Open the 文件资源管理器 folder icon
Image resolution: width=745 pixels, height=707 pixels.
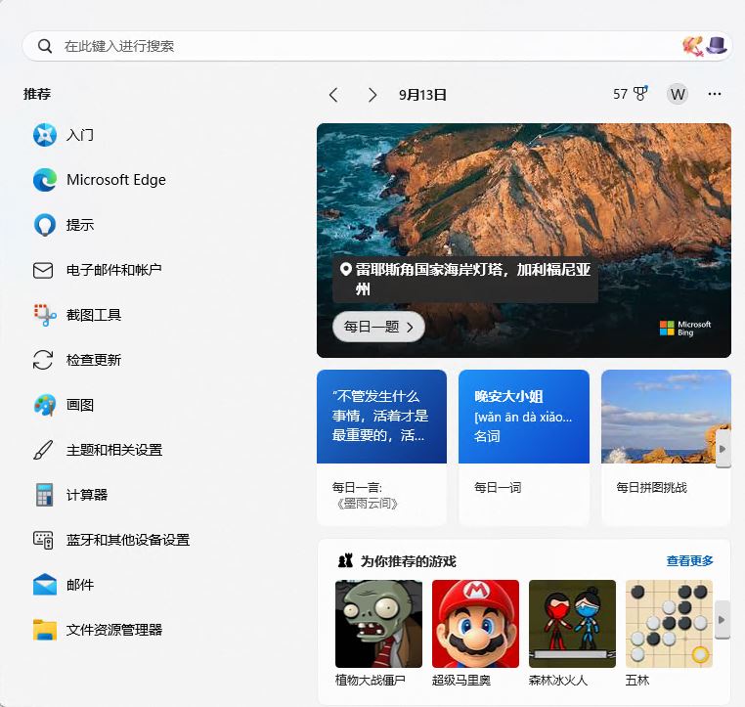(45, 630)
